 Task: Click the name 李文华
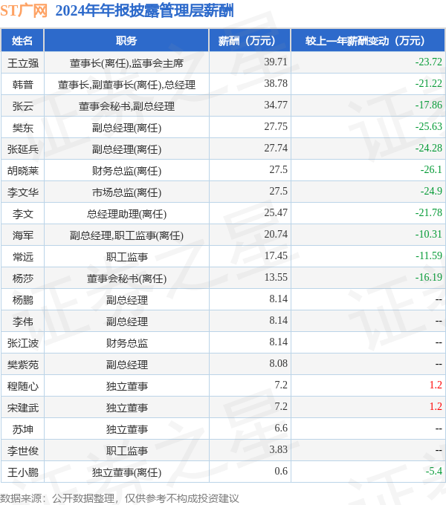pyautogui.click(x=23, y=192)
